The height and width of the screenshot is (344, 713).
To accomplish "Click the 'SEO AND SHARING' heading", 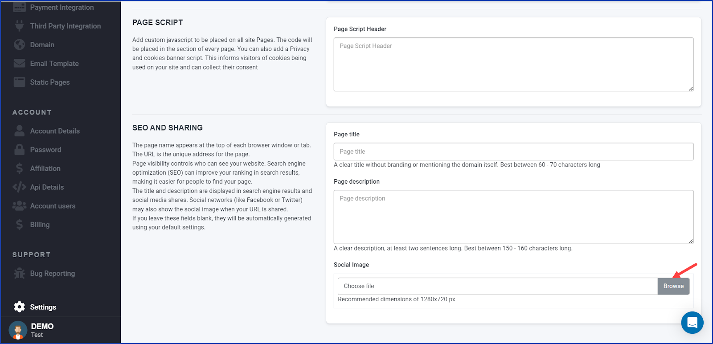I will pyautogui.click(x=168, y=128).
